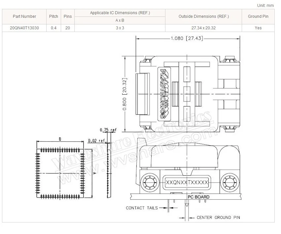Click the "Unit: mm" note
This screenshot has height=234, width=281.
pos(265,6)
